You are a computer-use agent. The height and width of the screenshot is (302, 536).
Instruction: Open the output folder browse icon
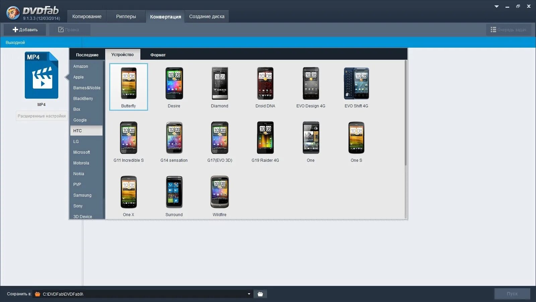pyautogui.click(x=260, y=294)
